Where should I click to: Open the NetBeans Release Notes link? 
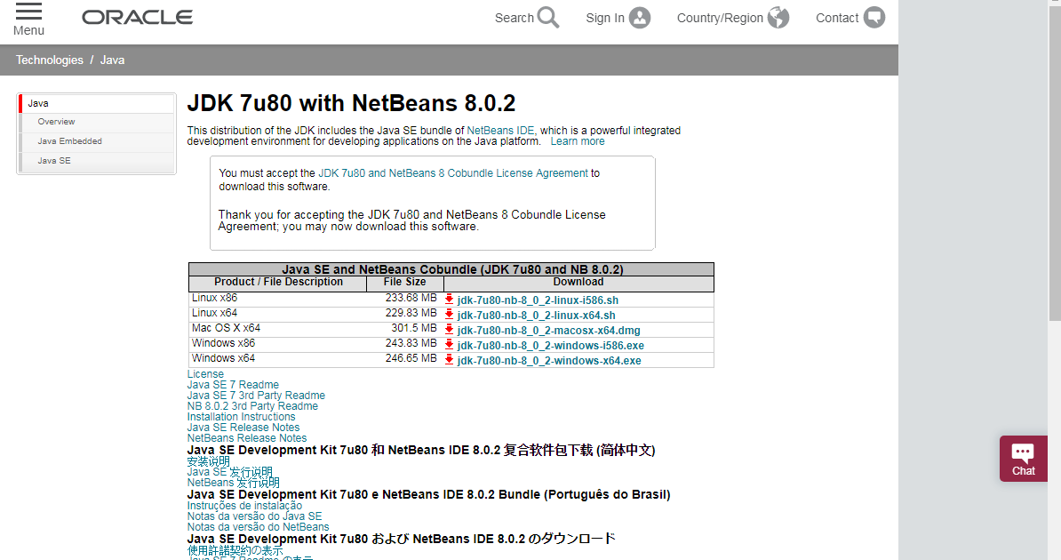coord(247,438)
